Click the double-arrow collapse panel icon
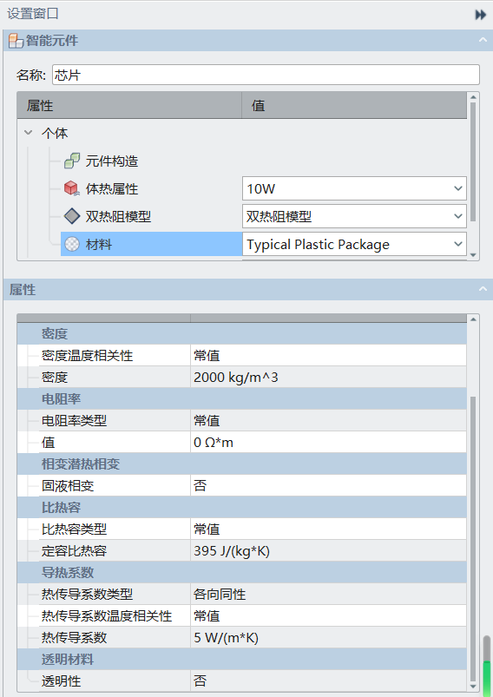Viewport: 493px width, 697px height. tap(481, 15)
